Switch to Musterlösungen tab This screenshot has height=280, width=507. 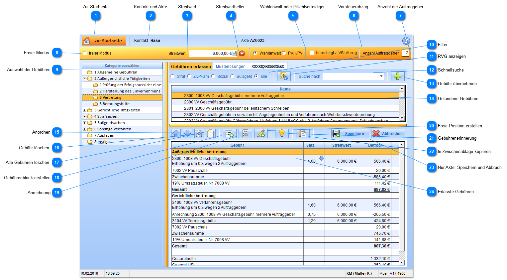231,67
